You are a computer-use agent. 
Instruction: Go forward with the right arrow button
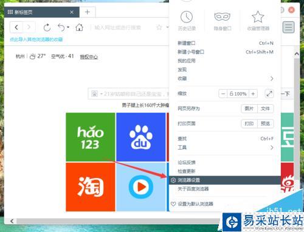tap(29, 27)
